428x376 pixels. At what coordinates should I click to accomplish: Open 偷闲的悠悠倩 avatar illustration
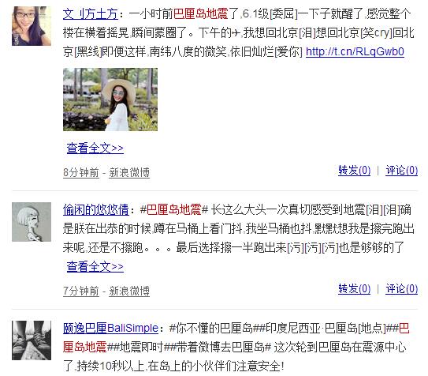pyautogui.click(x=32, y=222)
